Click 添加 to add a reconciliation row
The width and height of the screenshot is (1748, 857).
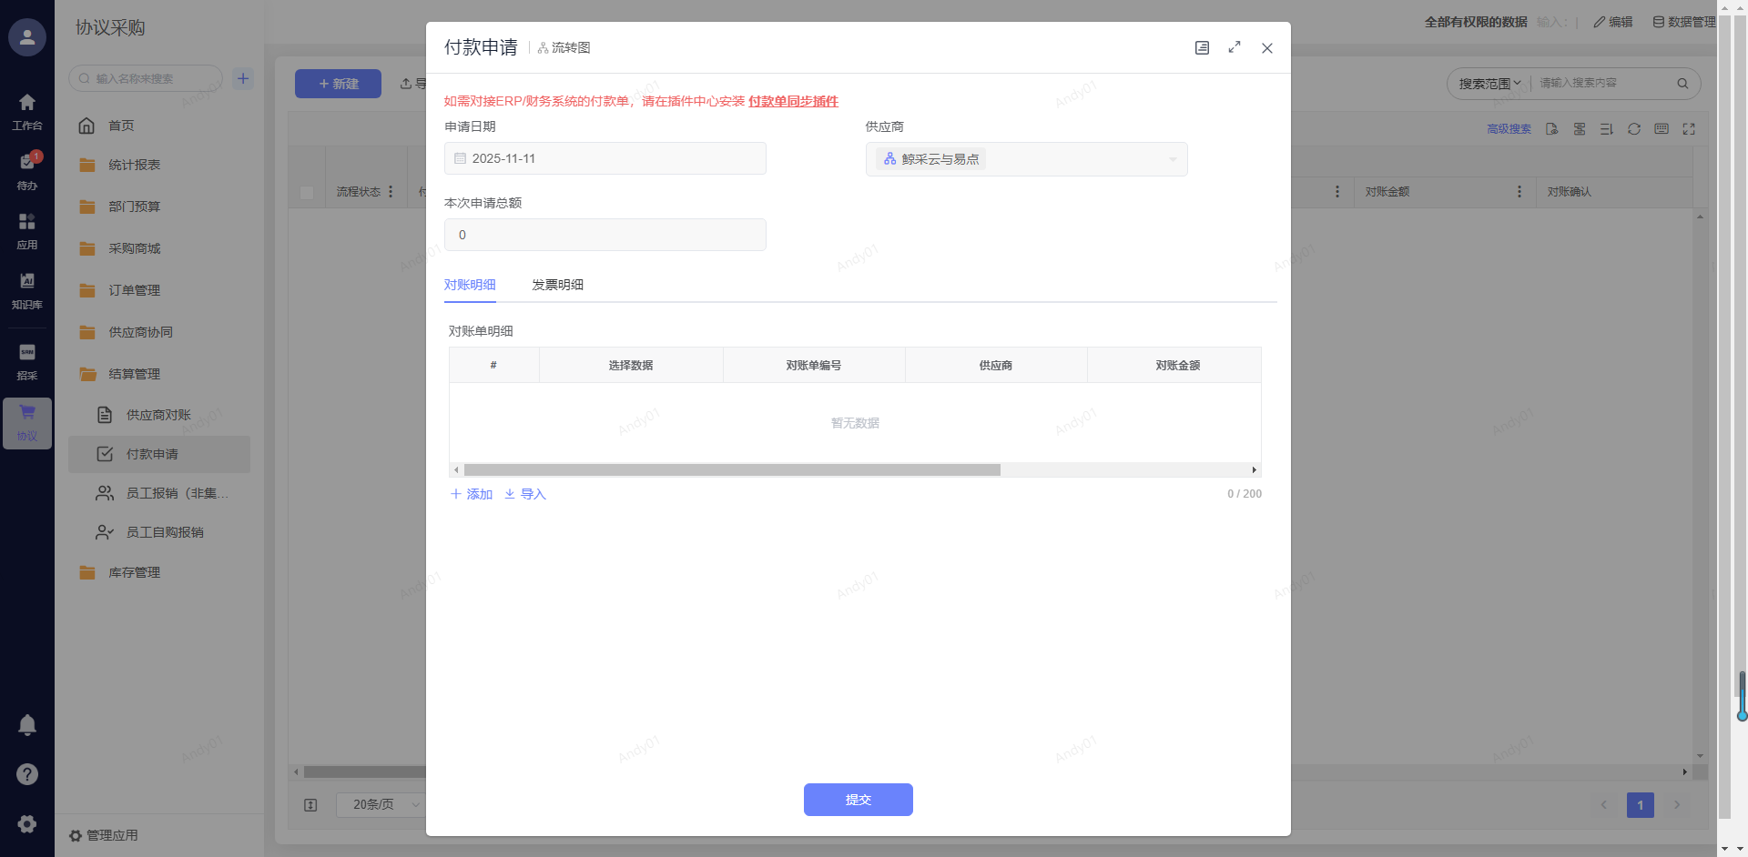pos(472,494)
